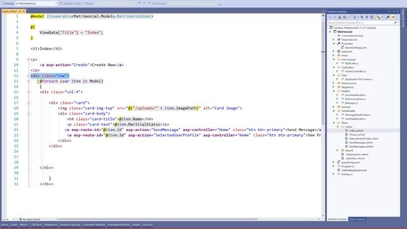Open the Command Window tab
The width and height of the screenshot is (407, 229).
tap(94, 225)
